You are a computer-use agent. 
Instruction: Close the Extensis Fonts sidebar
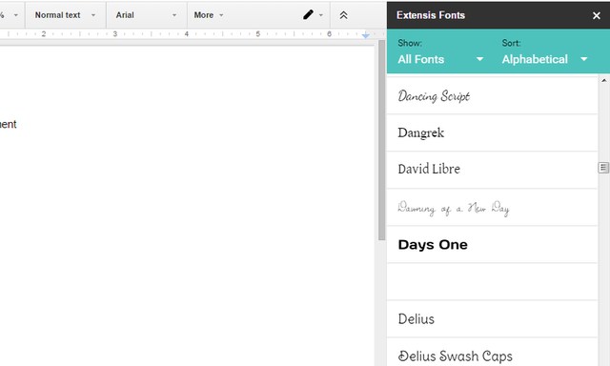(x=596, y=15)
